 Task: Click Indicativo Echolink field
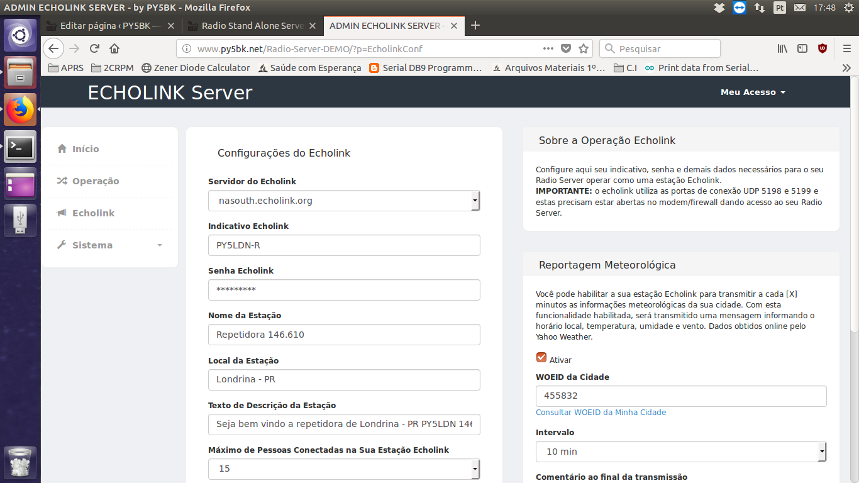344,245
